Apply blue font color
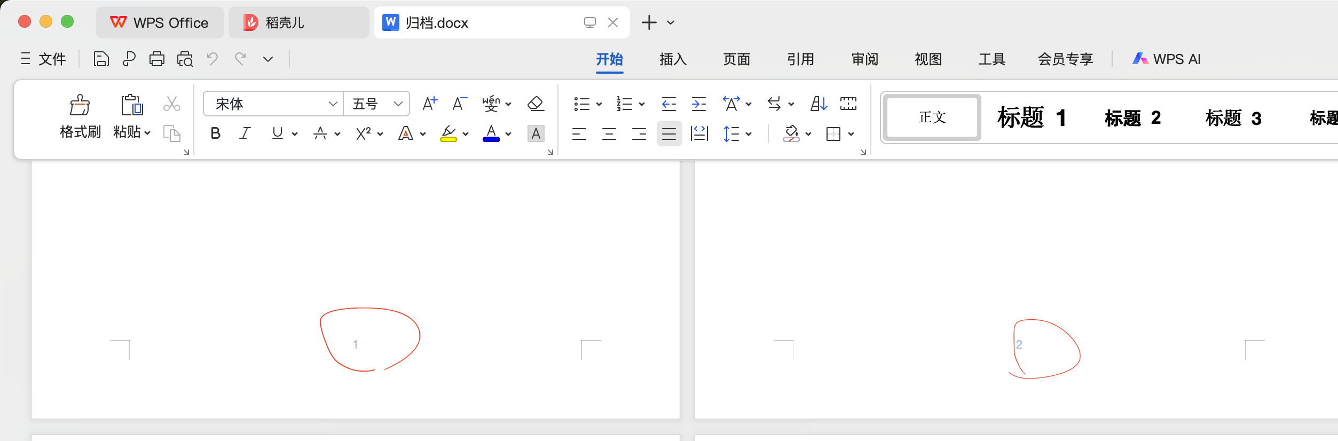The image size is (1338, 441). pyautogui.click(x=491, y=133)
